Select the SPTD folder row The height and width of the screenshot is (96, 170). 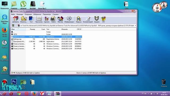point(46,34)
